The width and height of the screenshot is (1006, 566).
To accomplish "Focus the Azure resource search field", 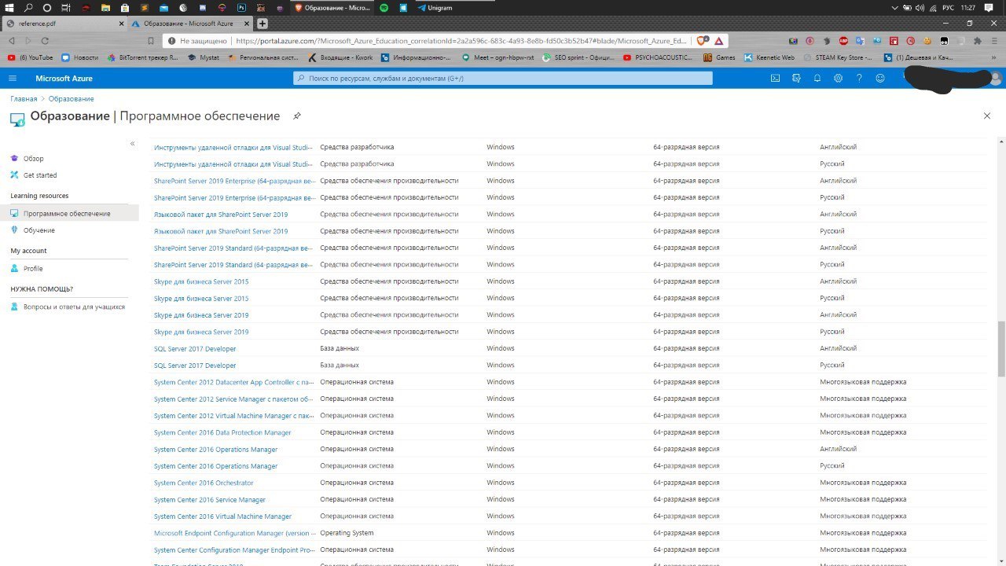I will click(503, 79).
